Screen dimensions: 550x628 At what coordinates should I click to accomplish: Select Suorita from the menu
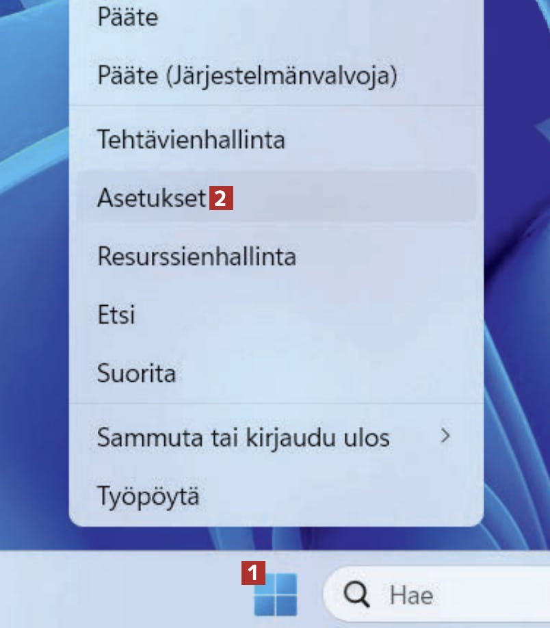point(276,373)
